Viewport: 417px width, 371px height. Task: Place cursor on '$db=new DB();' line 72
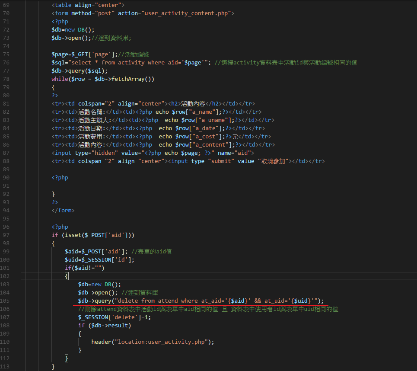[x=73, y=30]
